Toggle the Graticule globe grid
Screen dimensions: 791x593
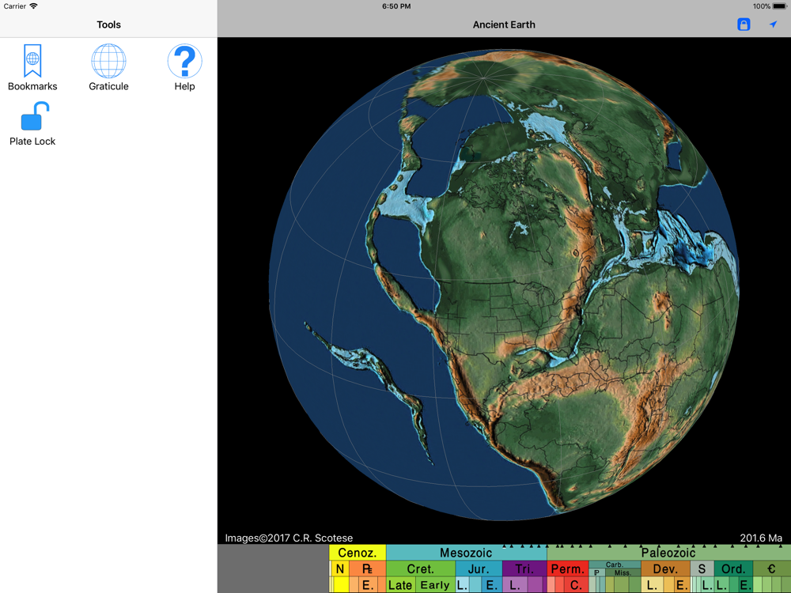pos(108,68)
